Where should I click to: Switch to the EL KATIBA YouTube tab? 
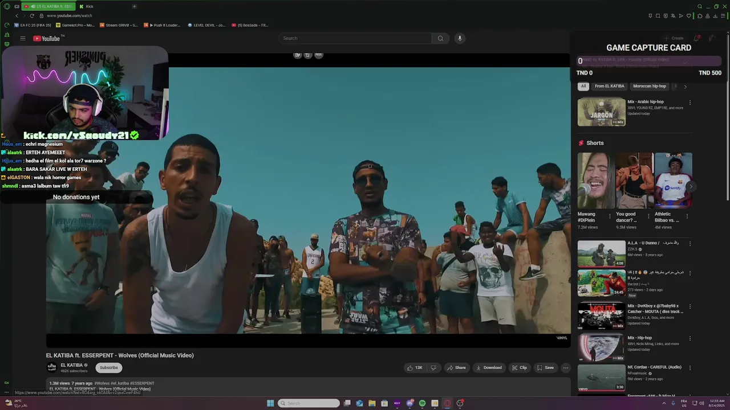pos(48,6)
